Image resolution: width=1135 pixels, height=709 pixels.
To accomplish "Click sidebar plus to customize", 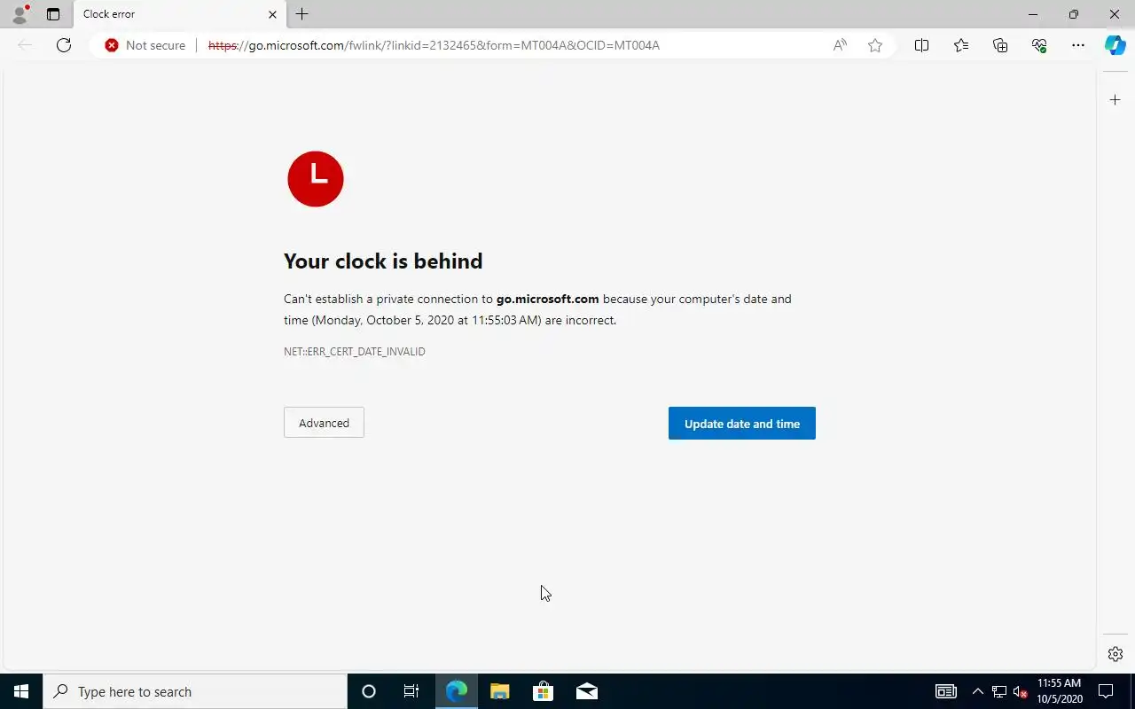I will 1115,100.
